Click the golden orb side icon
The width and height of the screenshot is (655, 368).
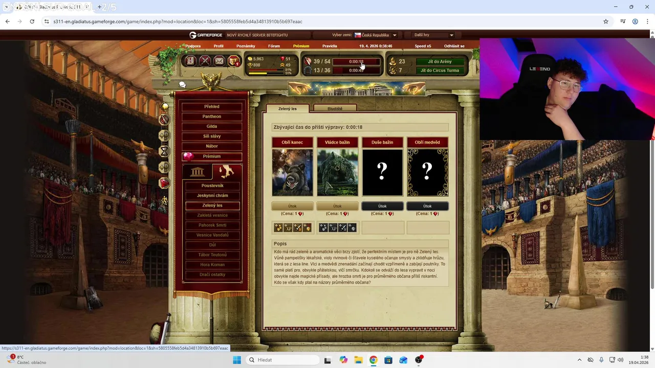tap(165, 106)
